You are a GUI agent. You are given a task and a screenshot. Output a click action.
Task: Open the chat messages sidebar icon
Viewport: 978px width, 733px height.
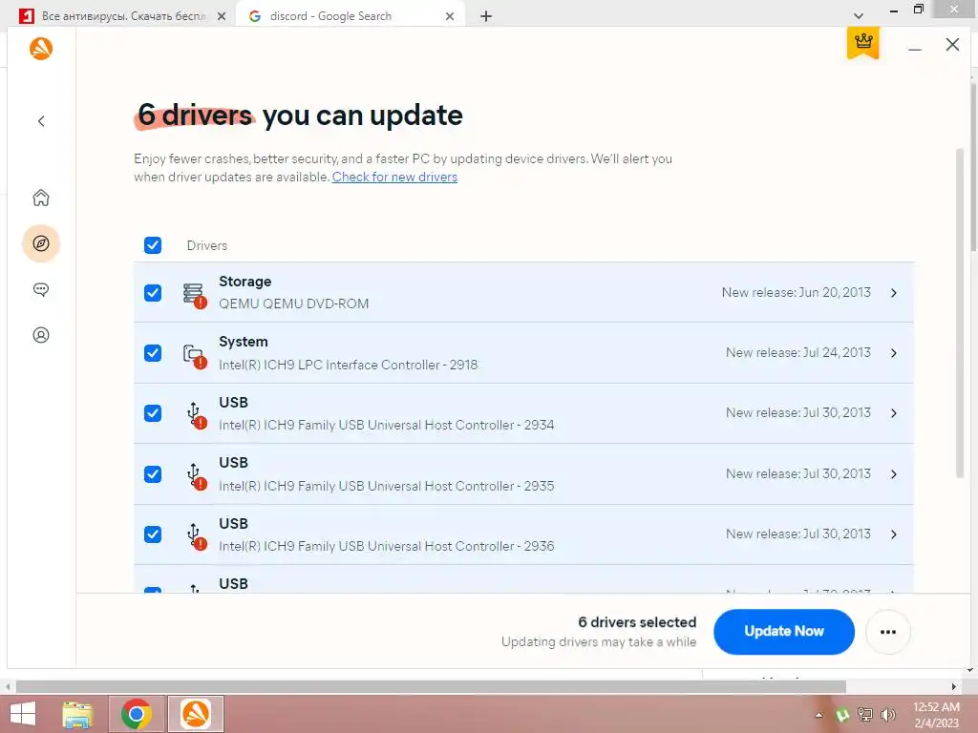tap(41, 289)
